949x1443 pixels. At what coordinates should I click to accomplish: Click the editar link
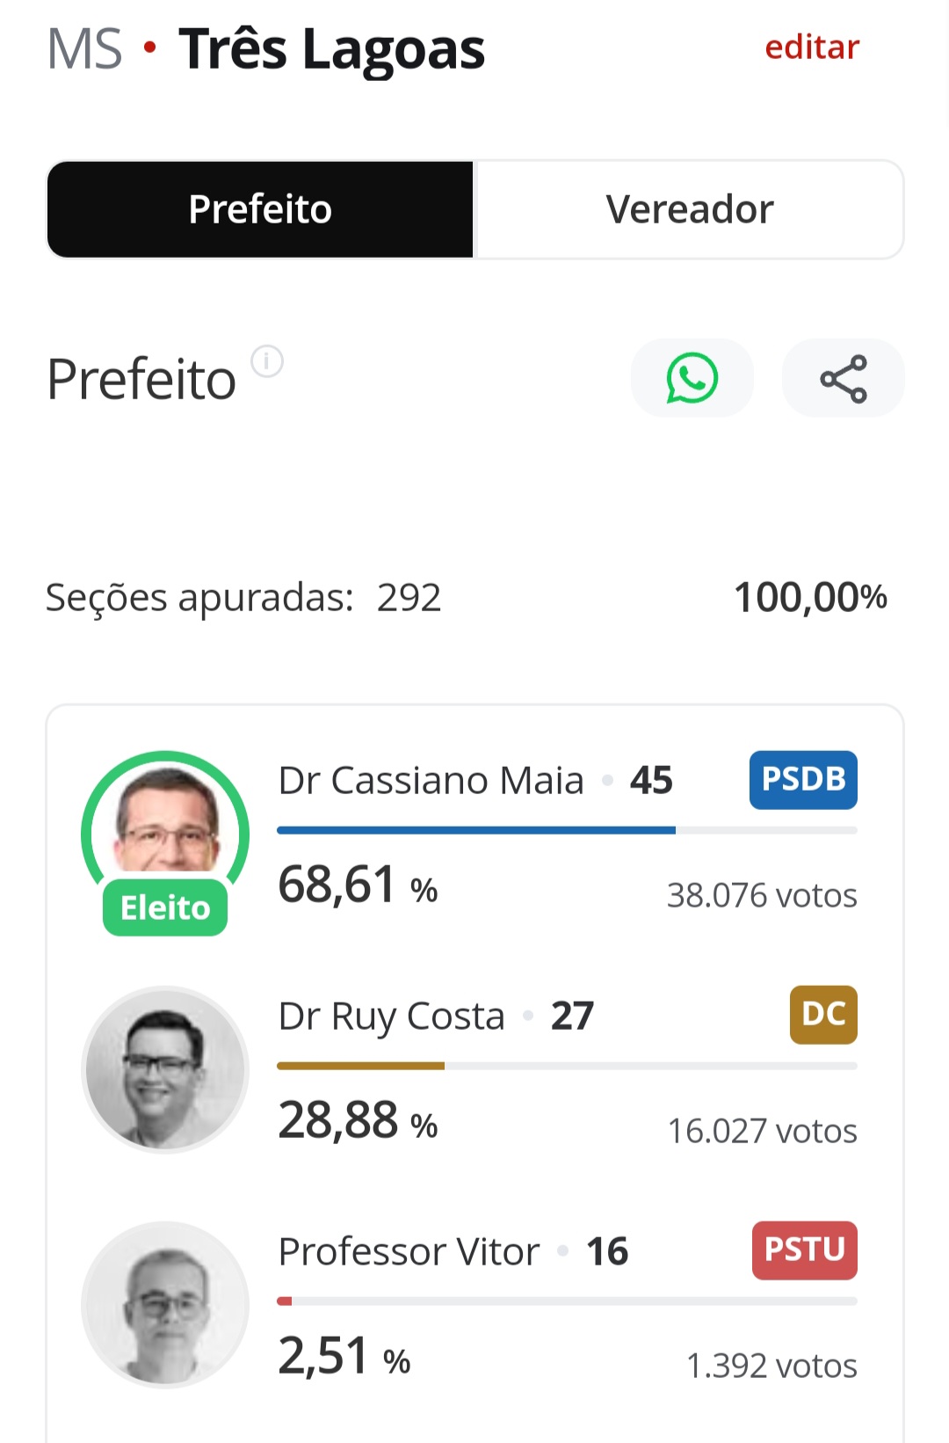tap(812, 47)
